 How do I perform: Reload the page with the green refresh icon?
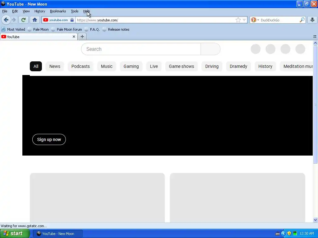point(23,20)
